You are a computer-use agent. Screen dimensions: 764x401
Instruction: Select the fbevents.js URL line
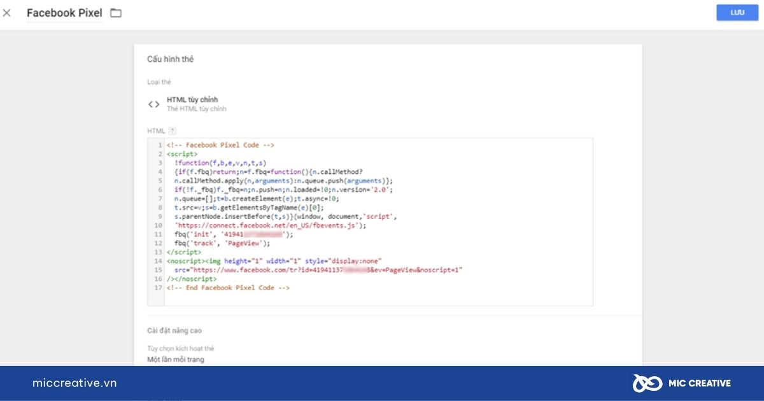tap(271, 225)
